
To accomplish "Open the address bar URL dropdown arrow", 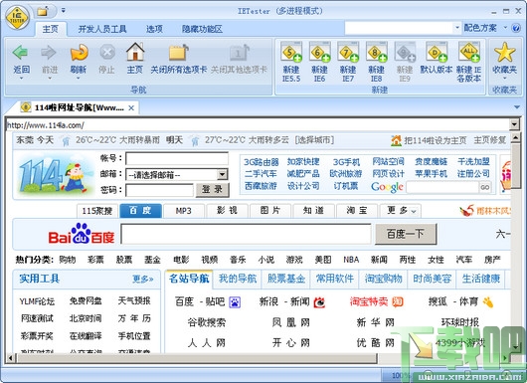I will (x=514, y=124).
